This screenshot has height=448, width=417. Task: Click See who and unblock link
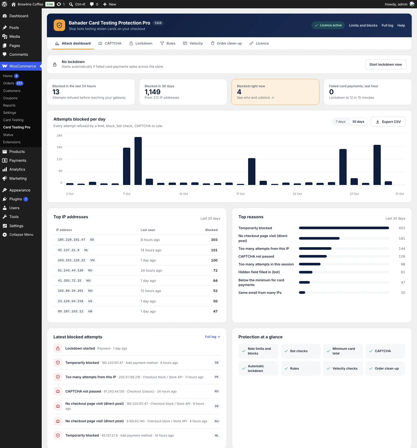pyautogui.click(x=255, y=98)
